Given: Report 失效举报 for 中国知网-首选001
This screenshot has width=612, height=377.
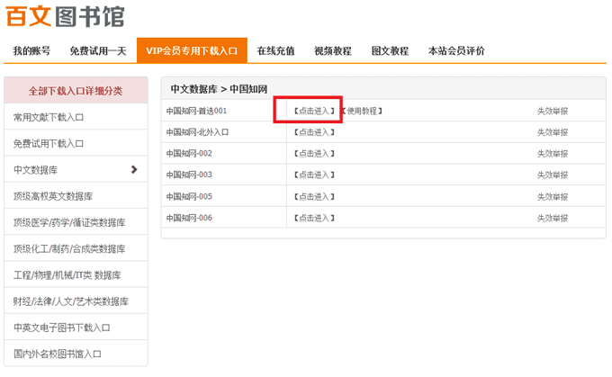Looking at the screenshot, I should tap(553, 111).
